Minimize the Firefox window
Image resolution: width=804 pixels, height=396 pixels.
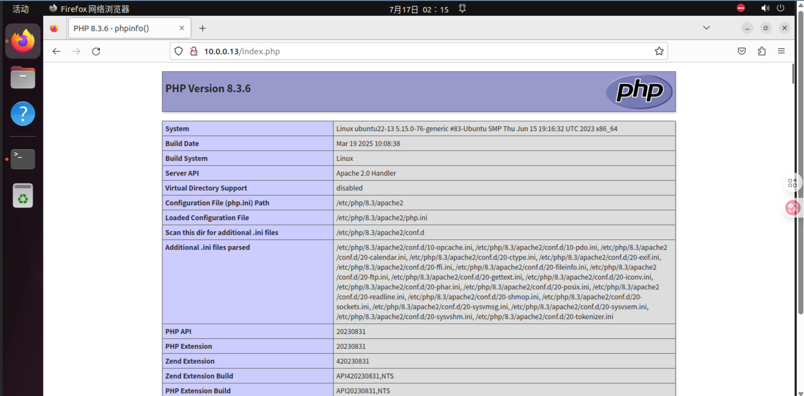[x=747, y=28]
